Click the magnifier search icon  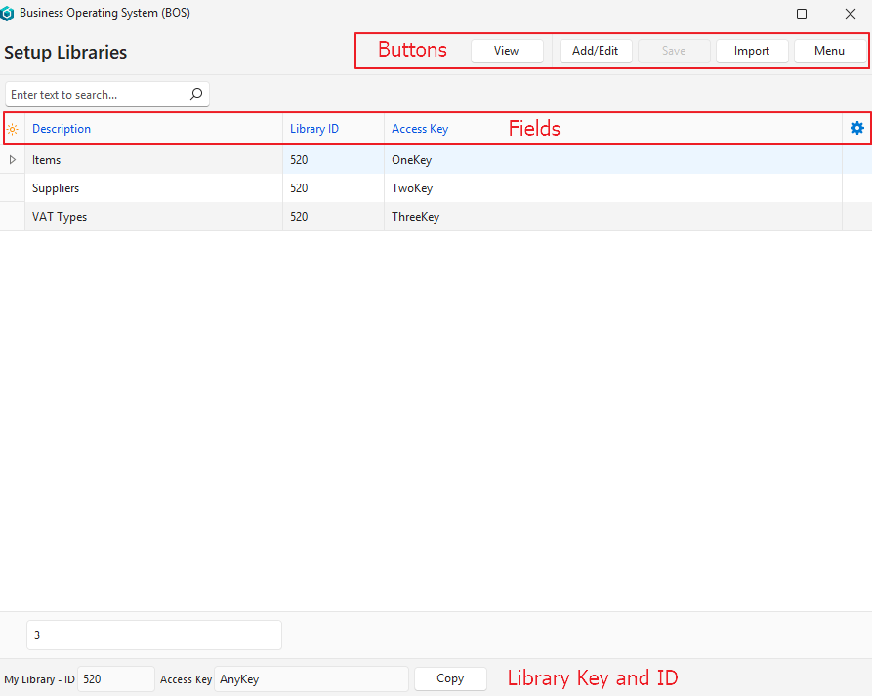point(195,95)
